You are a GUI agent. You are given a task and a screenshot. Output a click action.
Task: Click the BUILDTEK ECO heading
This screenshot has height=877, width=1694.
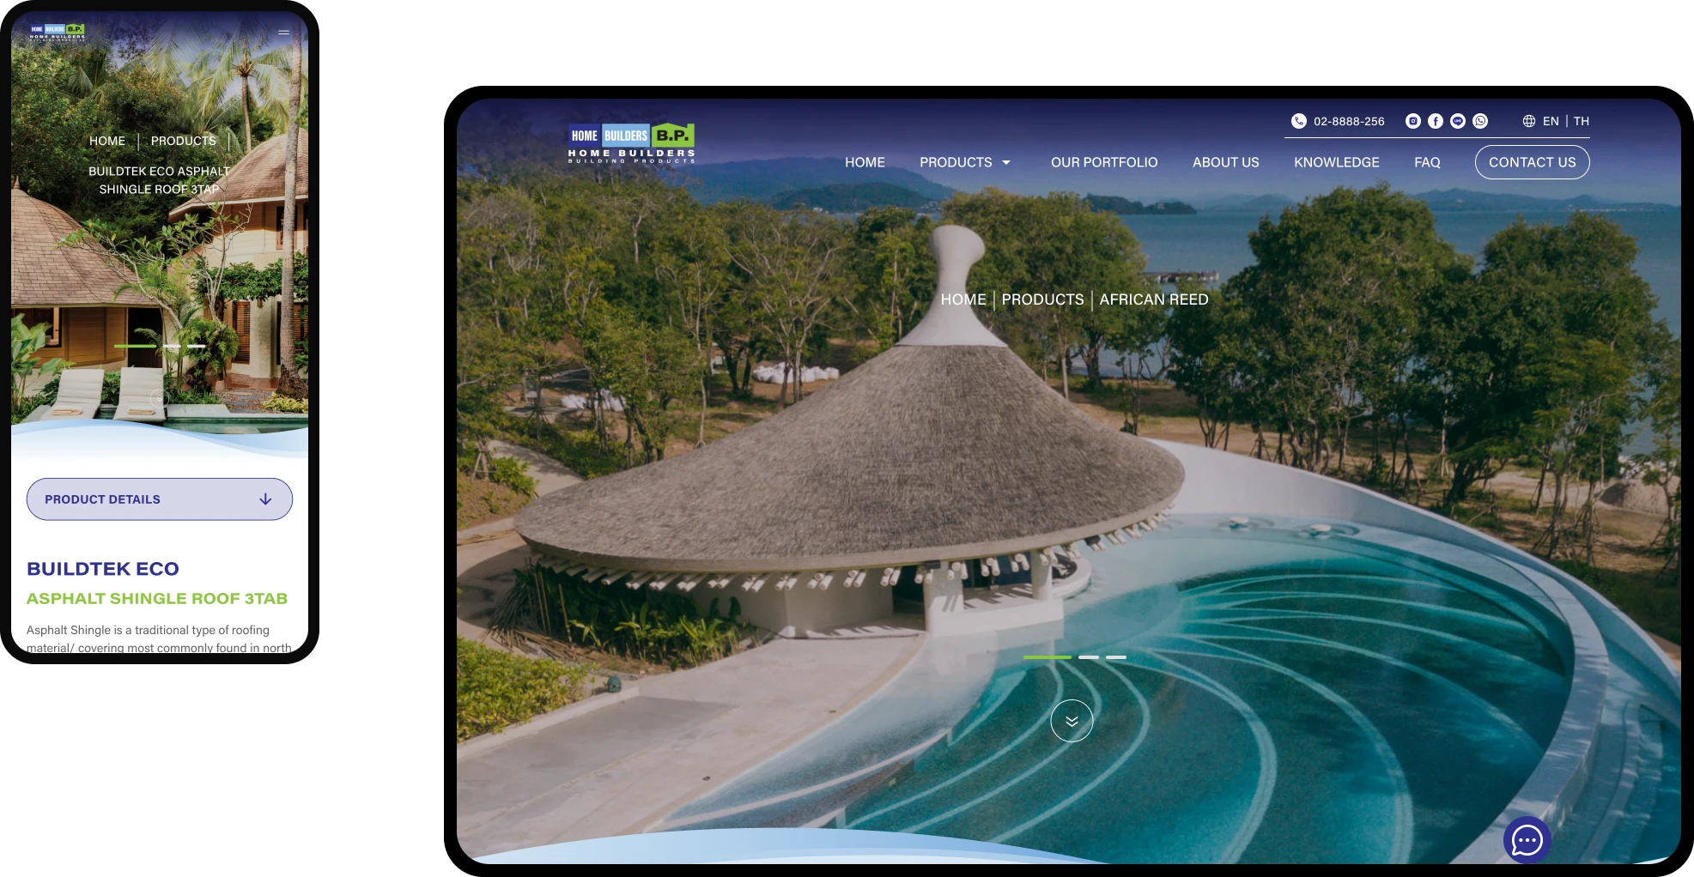tap(103, 569)
